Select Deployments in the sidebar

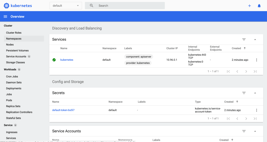coord(14,88)
